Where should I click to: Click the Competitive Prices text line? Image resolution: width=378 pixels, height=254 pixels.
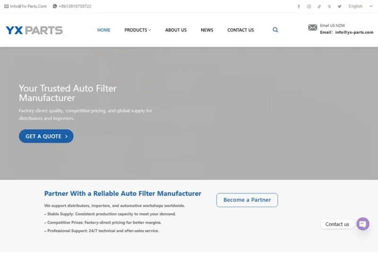[103, 222]
